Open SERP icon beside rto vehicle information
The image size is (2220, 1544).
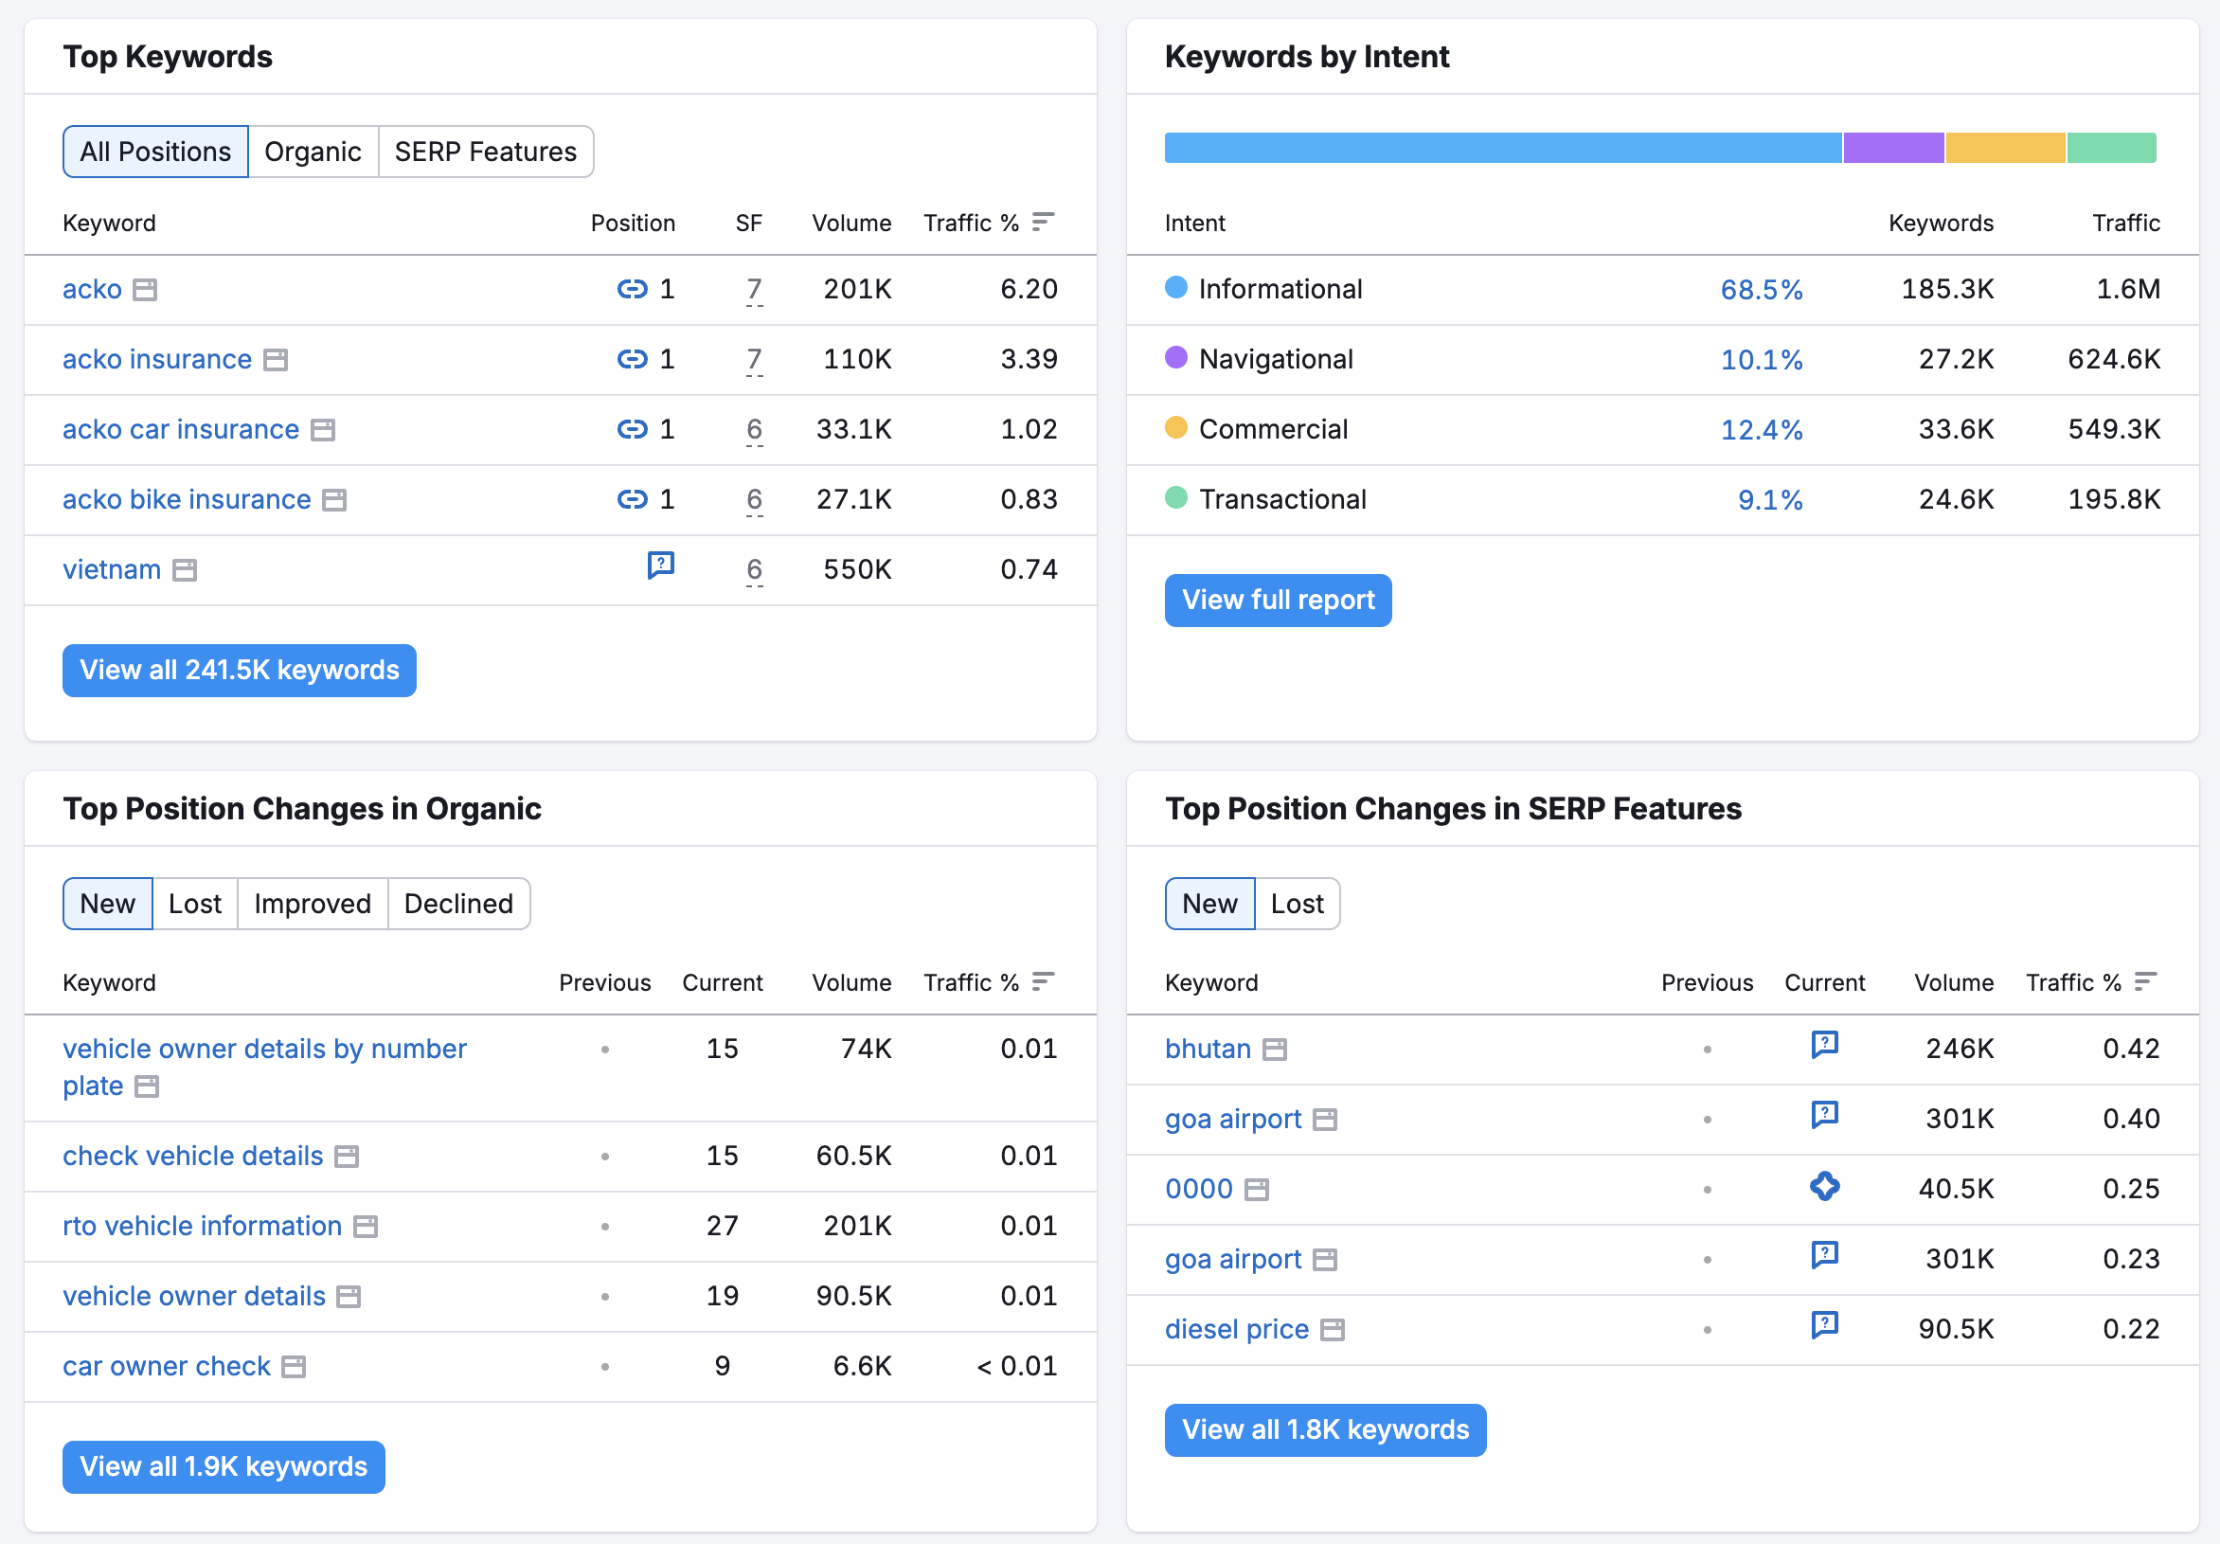pos(366,1227)
